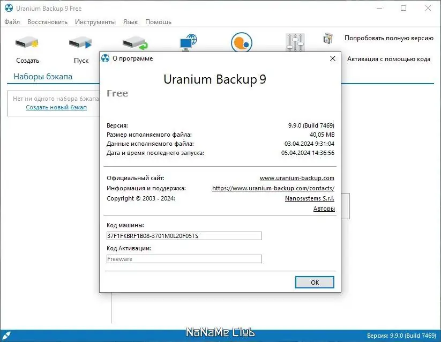Open the Язык menu

131,22
